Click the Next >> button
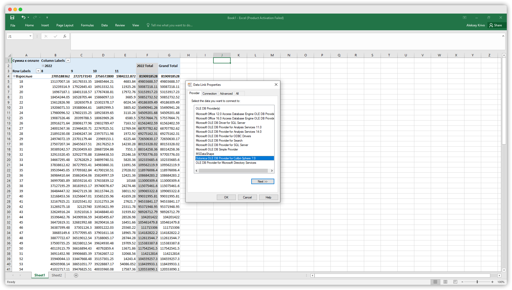512x290 pixels. [263, 182]
